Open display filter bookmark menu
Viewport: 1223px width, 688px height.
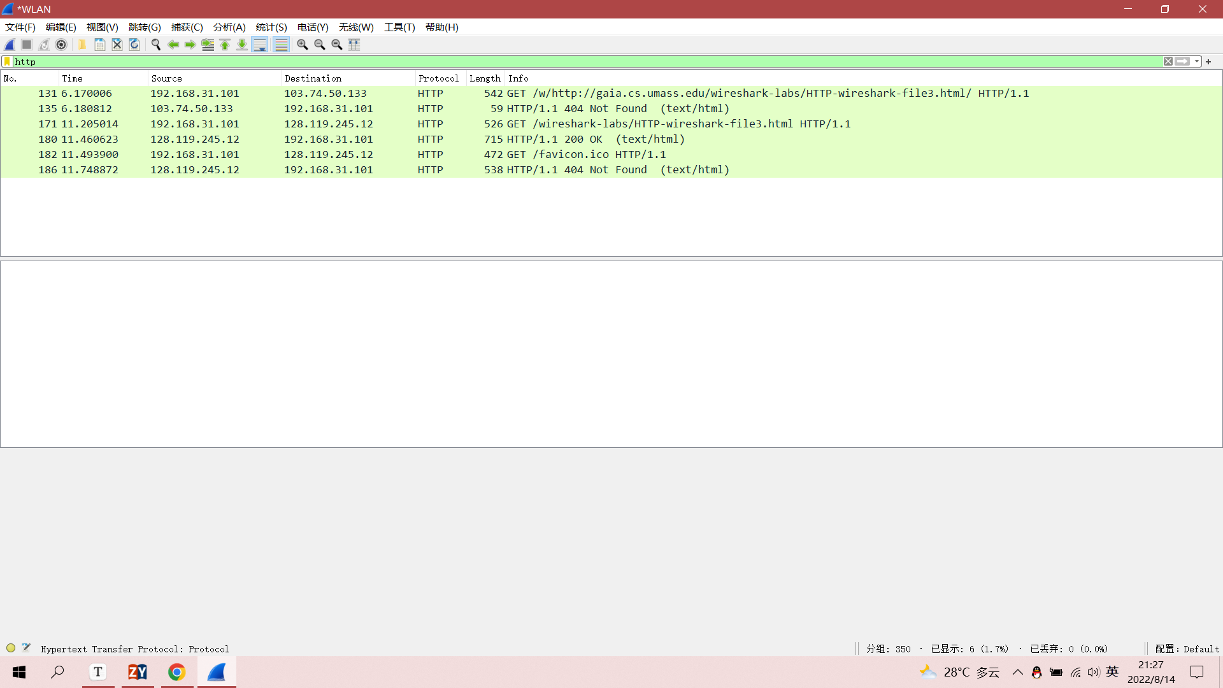coord(7,62)
